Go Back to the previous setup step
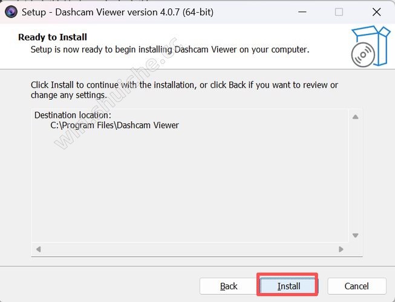This screenshot has width=395, height=302. [229, 286]
